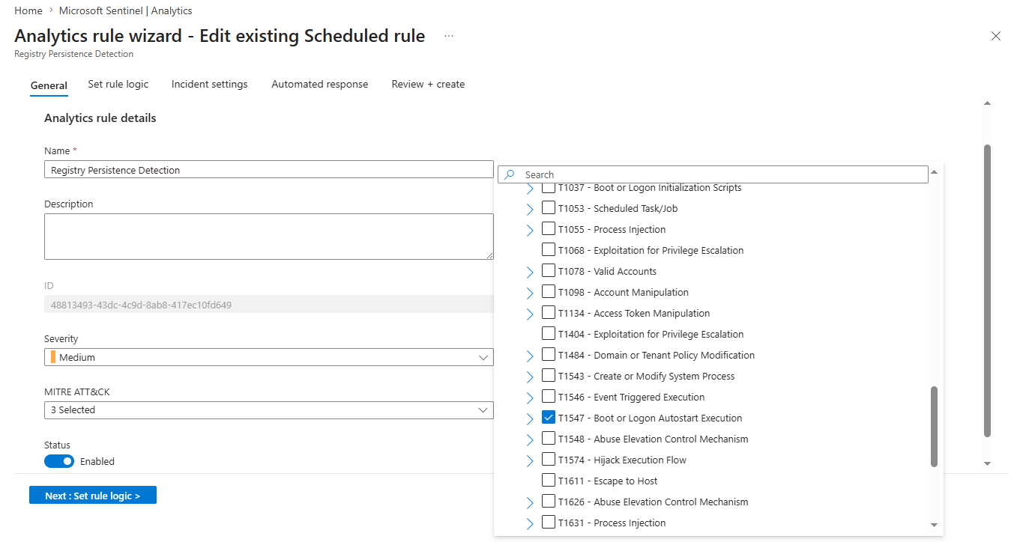Click the MITRE list scrollbar down arrow
Screen dimensions: 1023x542
point(934,526)
